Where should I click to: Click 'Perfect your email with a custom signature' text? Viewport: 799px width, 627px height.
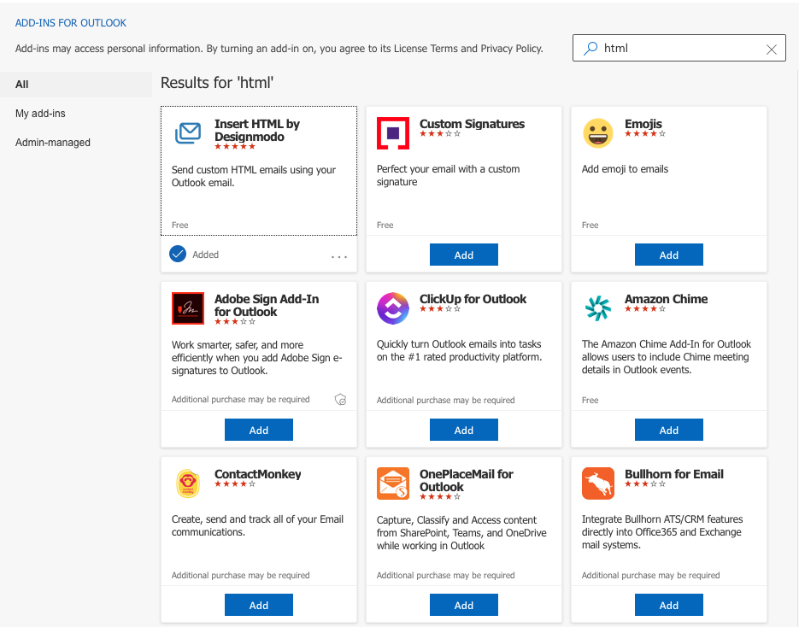coord(448,175)
